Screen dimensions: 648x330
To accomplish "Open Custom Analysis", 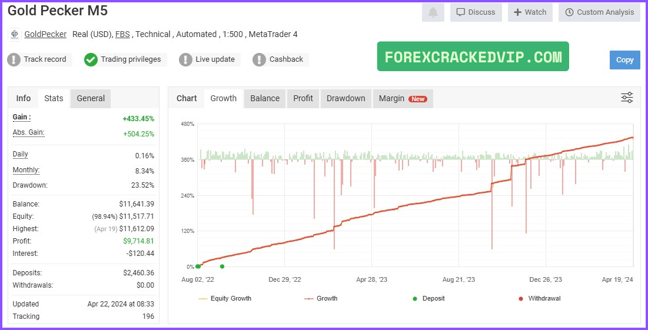I will click(x=599, y=12).
